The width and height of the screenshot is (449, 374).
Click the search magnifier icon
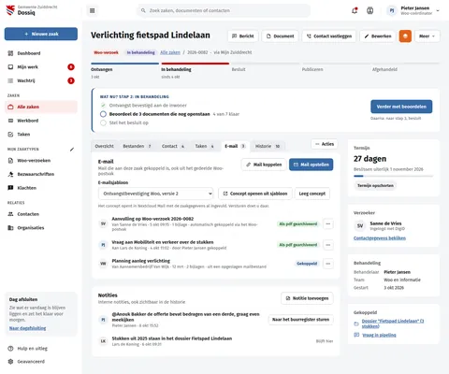[143, 10]
